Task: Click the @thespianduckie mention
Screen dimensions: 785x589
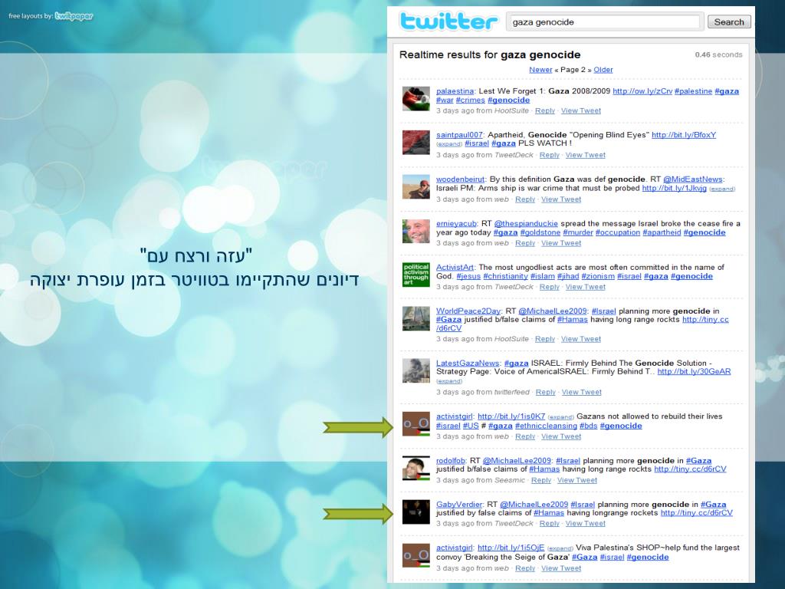Action: pyautogui.click(x=526, y=223)
